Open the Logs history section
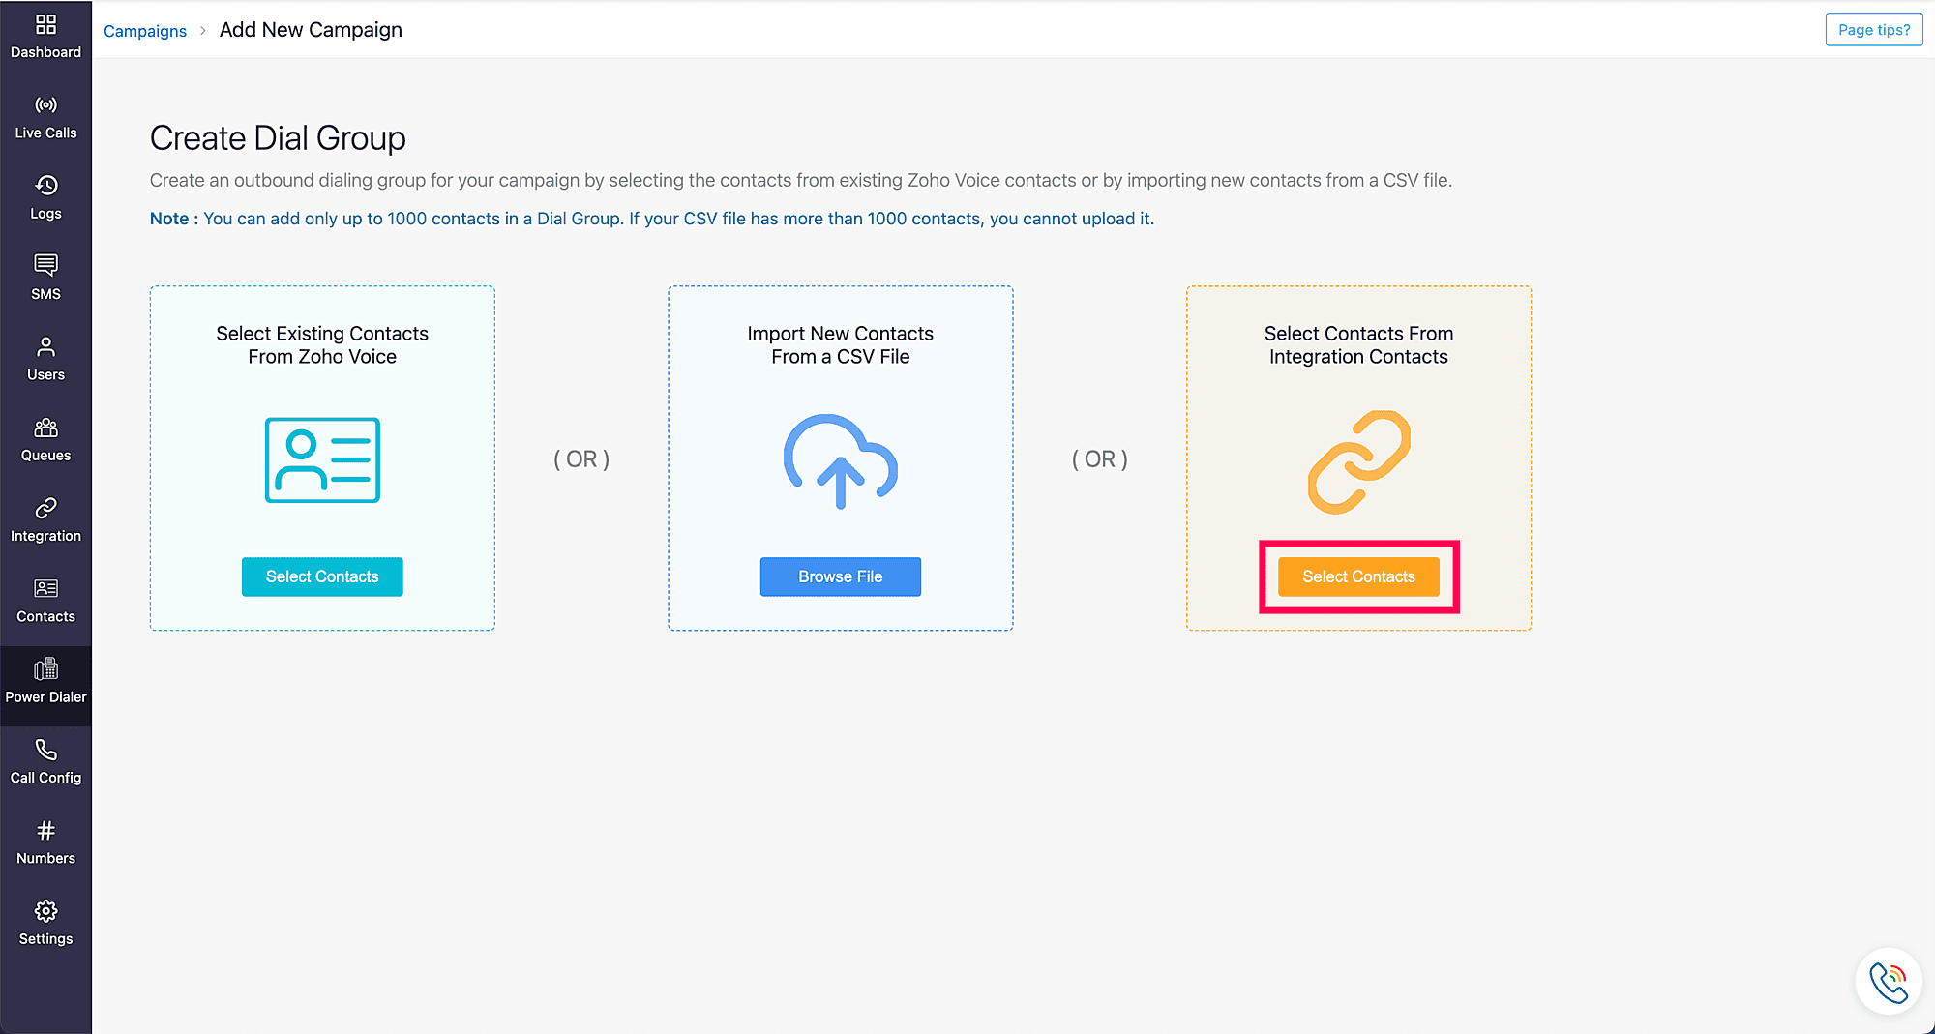 (45, 197)
